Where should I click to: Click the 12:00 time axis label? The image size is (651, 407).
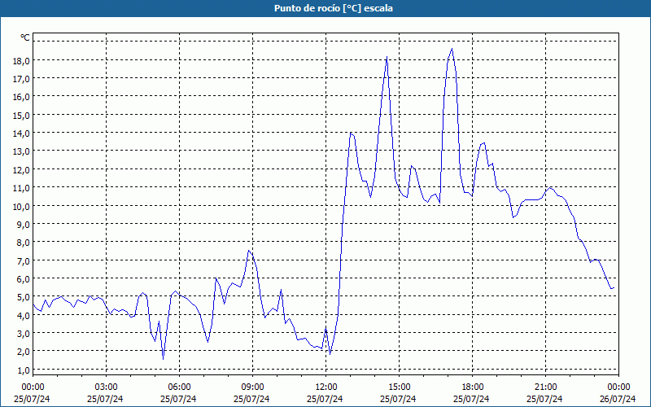[326, 387]
